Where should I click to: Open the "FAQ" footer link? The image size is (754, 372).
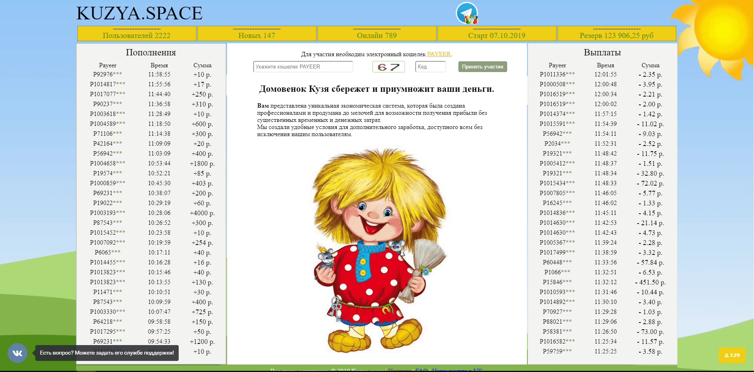422,370
